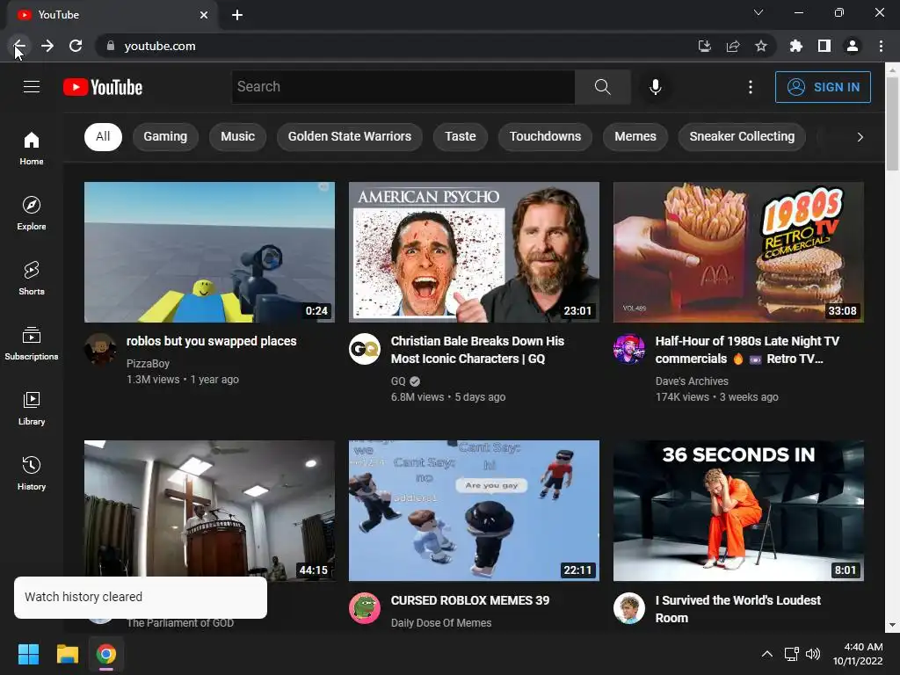Viewport: 900px width, 675px height.
Task: Select the Taste filter chip
Action: [461, 136]
